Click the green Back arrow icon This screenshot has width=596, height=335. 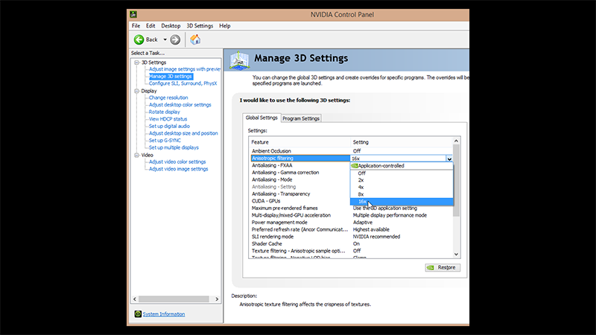139,39
